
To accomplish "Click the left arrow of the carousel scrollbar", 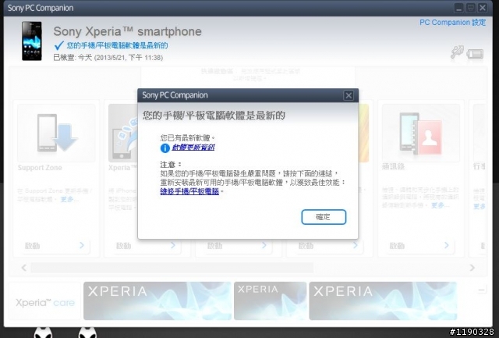I will (24, 268).
